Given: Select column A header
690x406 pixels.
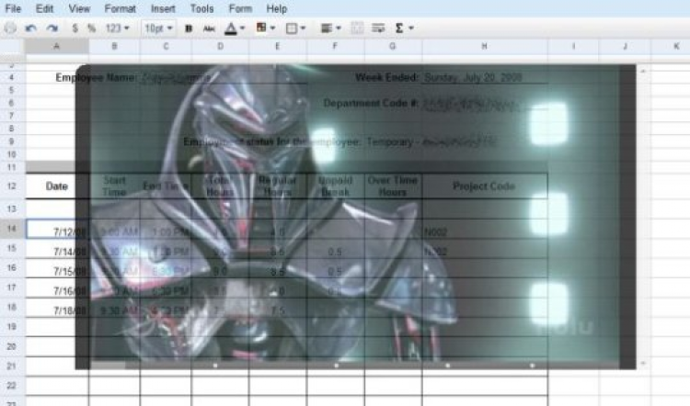Looking at the screenshot, I should coord(57,46).
